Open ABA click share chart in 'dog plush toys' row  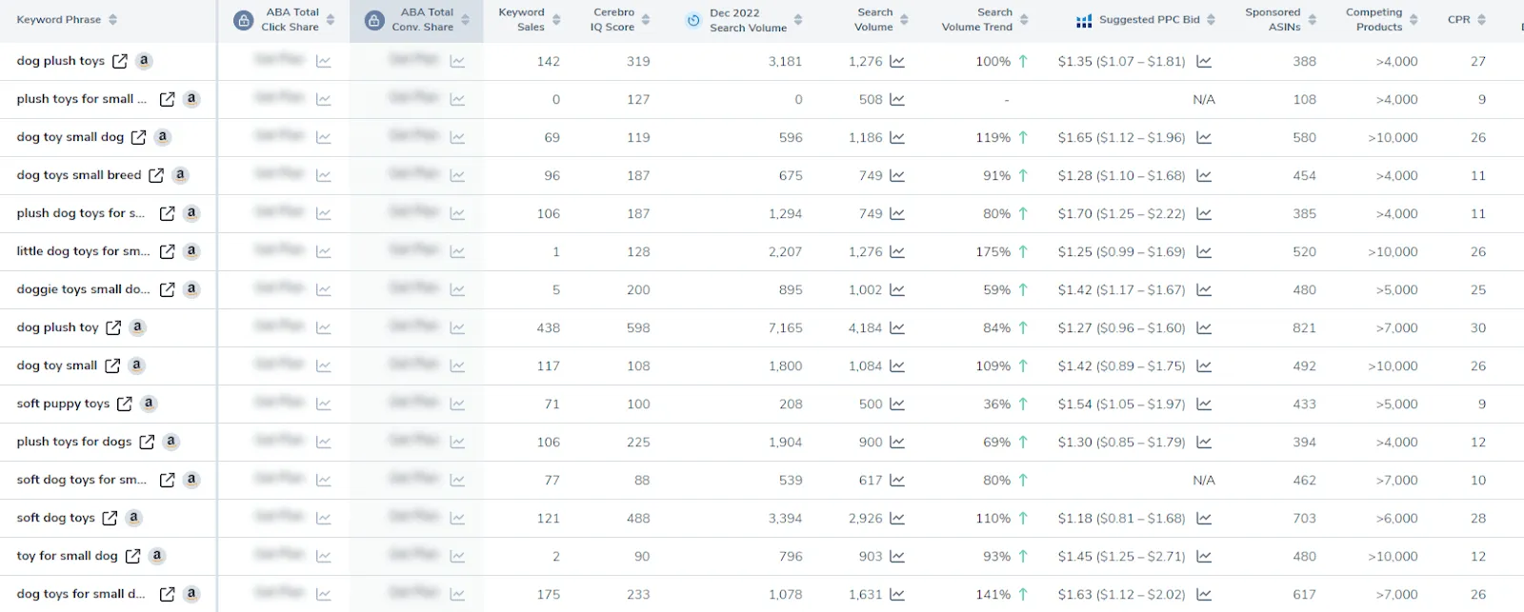pos(324,61)
